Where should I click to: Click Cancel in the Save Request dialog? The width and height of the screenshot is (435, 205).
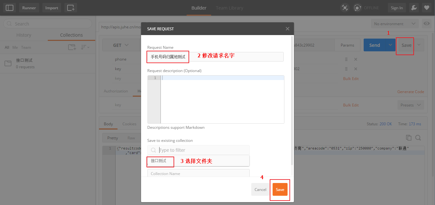pyautogui.click(x=260, y=189)
